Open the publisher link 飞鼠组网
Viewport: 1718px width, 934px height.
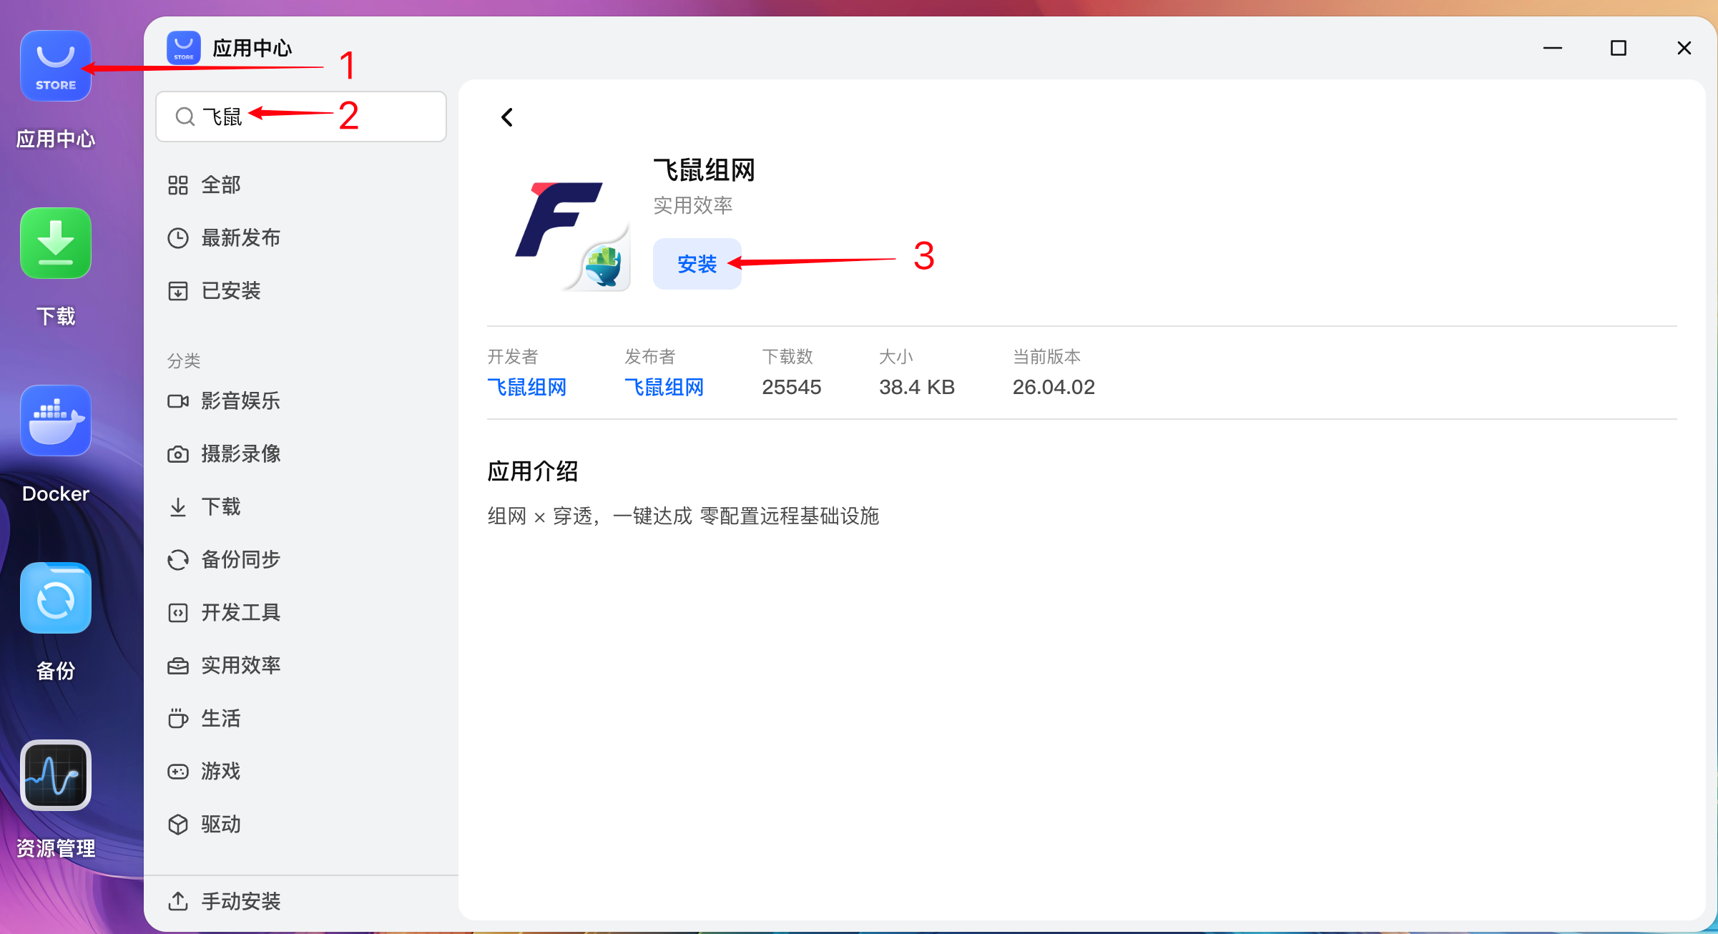[x=664, y=388]
